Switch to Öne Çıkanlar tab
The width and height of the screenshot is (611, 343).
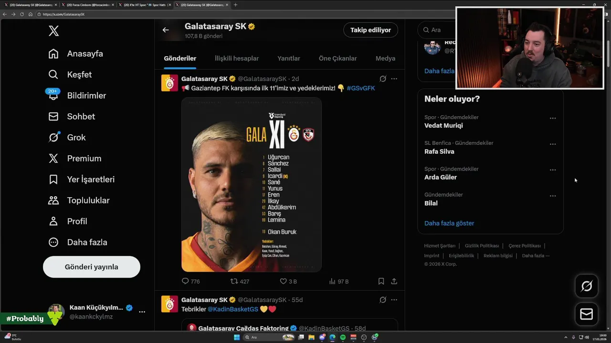click(x=338, y=59)
